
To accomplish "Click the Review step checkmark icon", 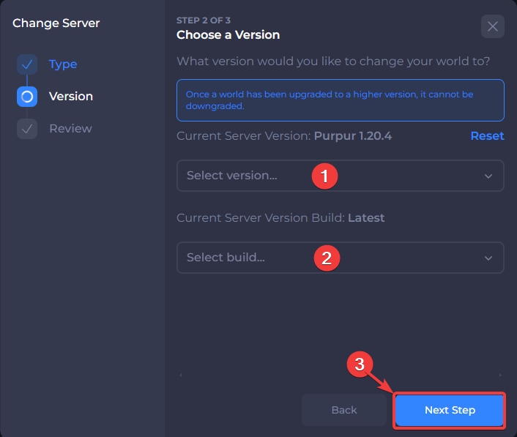I will point(27,129).
